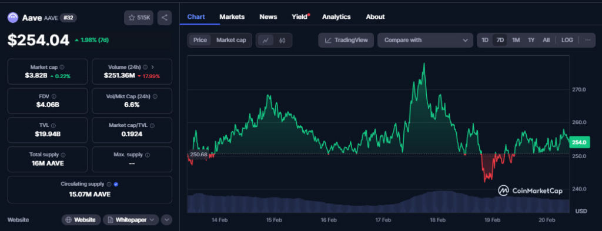602x231 pixels.
Task: Click the 270.0 price axis label
Action: pos(578,89)
